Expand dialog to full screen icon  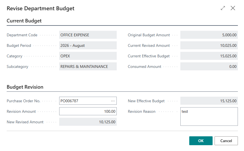pos(223,8)
